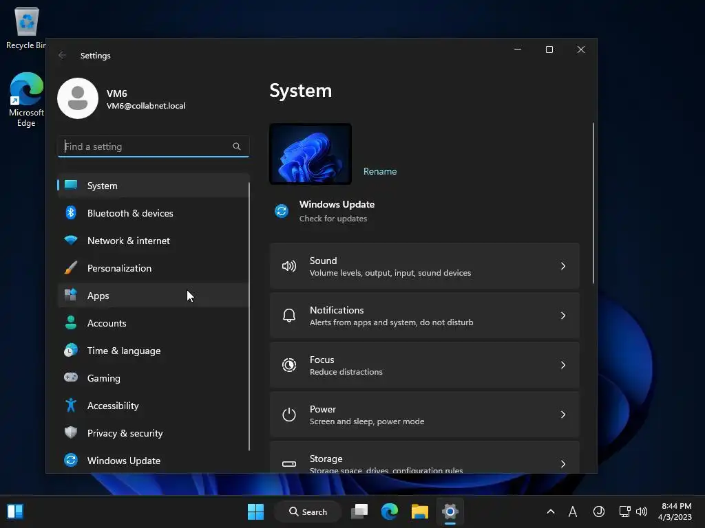The image size is (705, 528).
Task: Click the Settings gear taskbar icon
Action: (x=450, y=511)
